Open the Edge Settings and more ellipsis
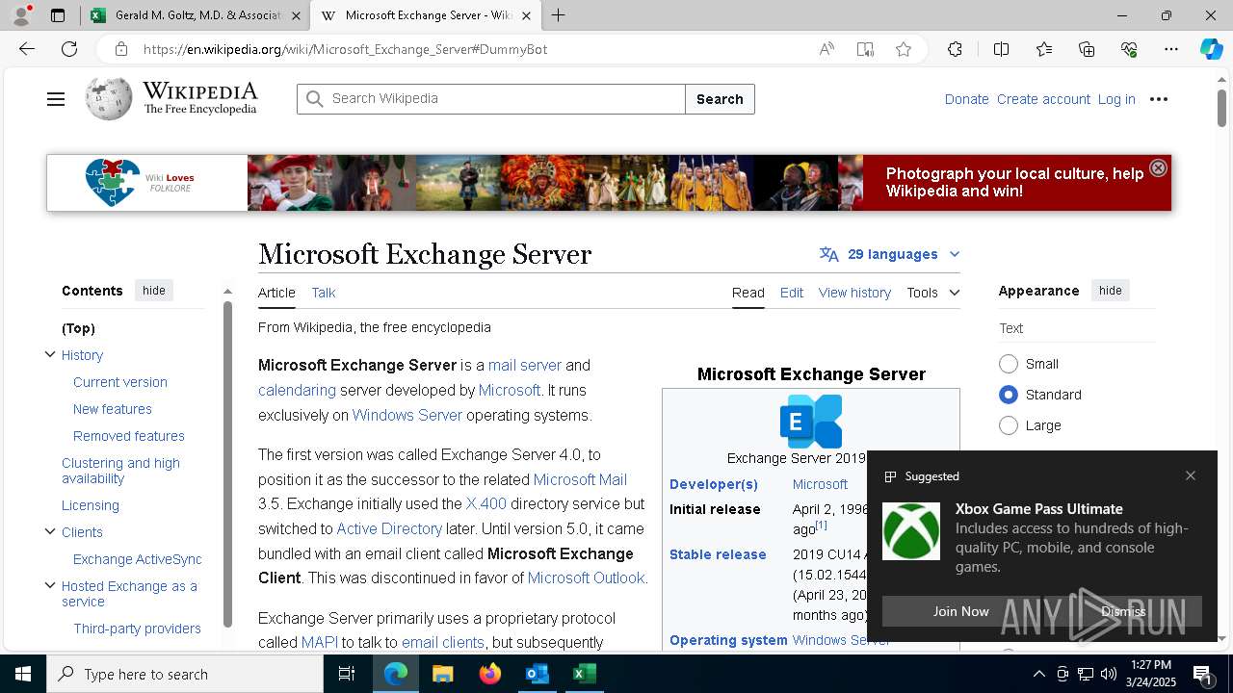This screenshot has width=1233, height=693. pyautogui.click(x=1171, y=49)
